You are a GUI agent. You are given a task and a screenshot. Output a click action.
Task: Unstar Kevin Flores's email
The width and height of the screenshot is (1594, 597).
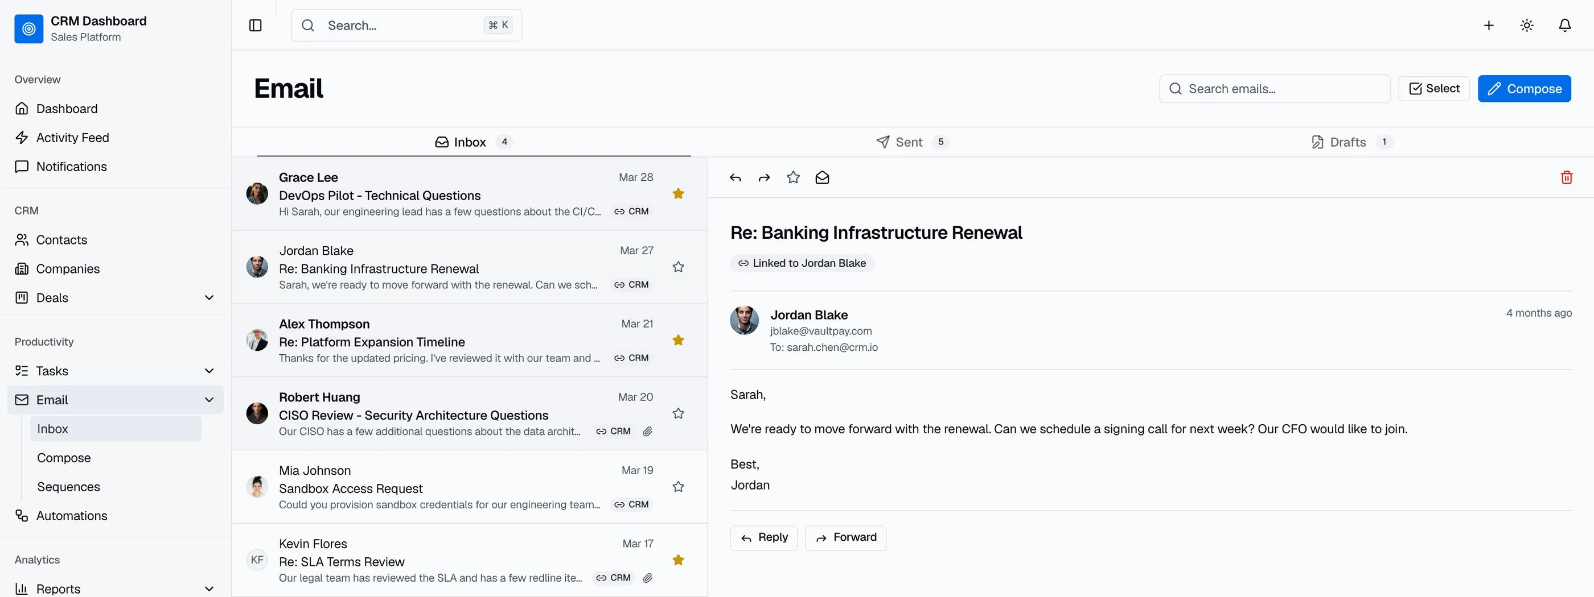(678, 560)
